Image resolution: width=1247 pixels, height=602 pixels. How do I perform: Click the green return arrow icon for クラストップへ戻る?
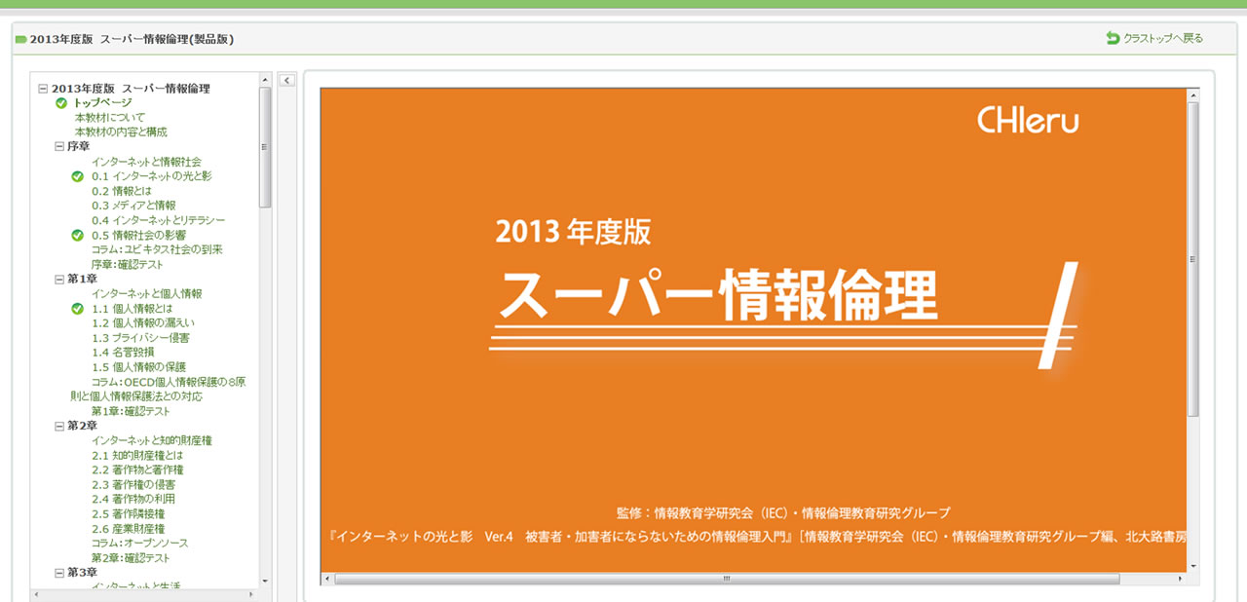(x=1113, y=38)
